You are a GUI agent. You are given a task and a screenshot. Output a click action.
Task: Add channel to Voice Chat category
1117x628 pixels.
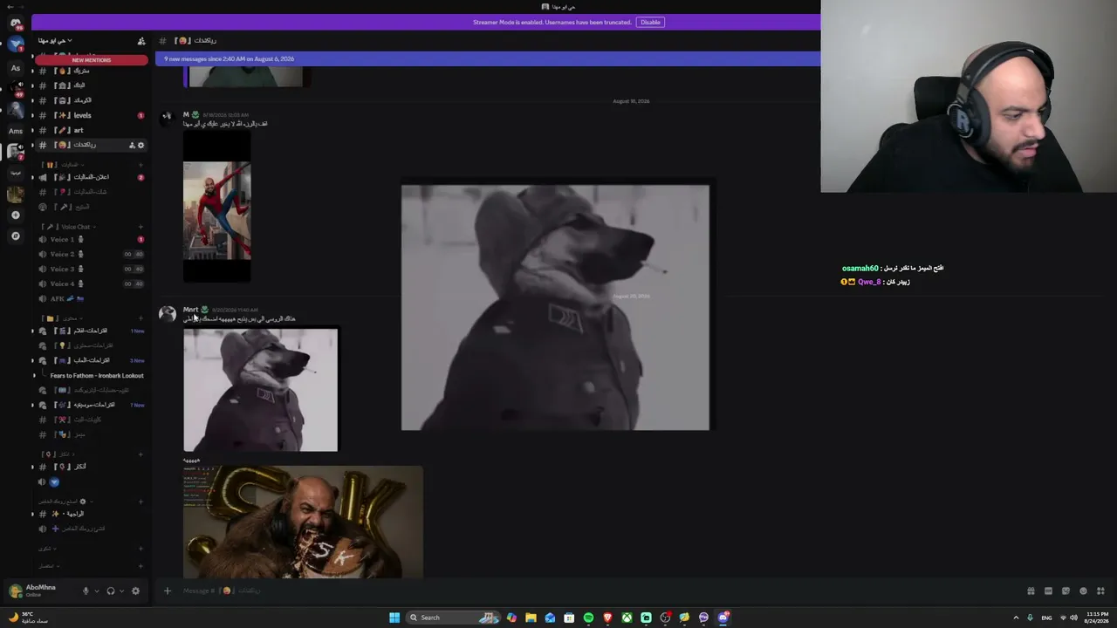140,227
